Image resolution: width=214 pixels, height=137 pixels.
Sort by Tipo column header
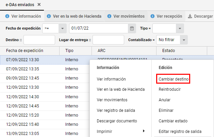pos(76,51)
